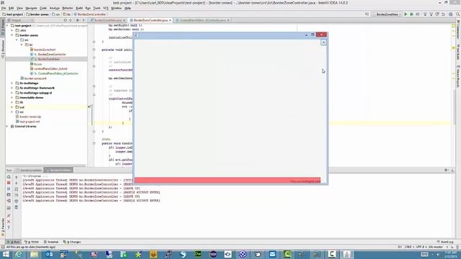Toggle fold marker beside private void initialize method

94,50
